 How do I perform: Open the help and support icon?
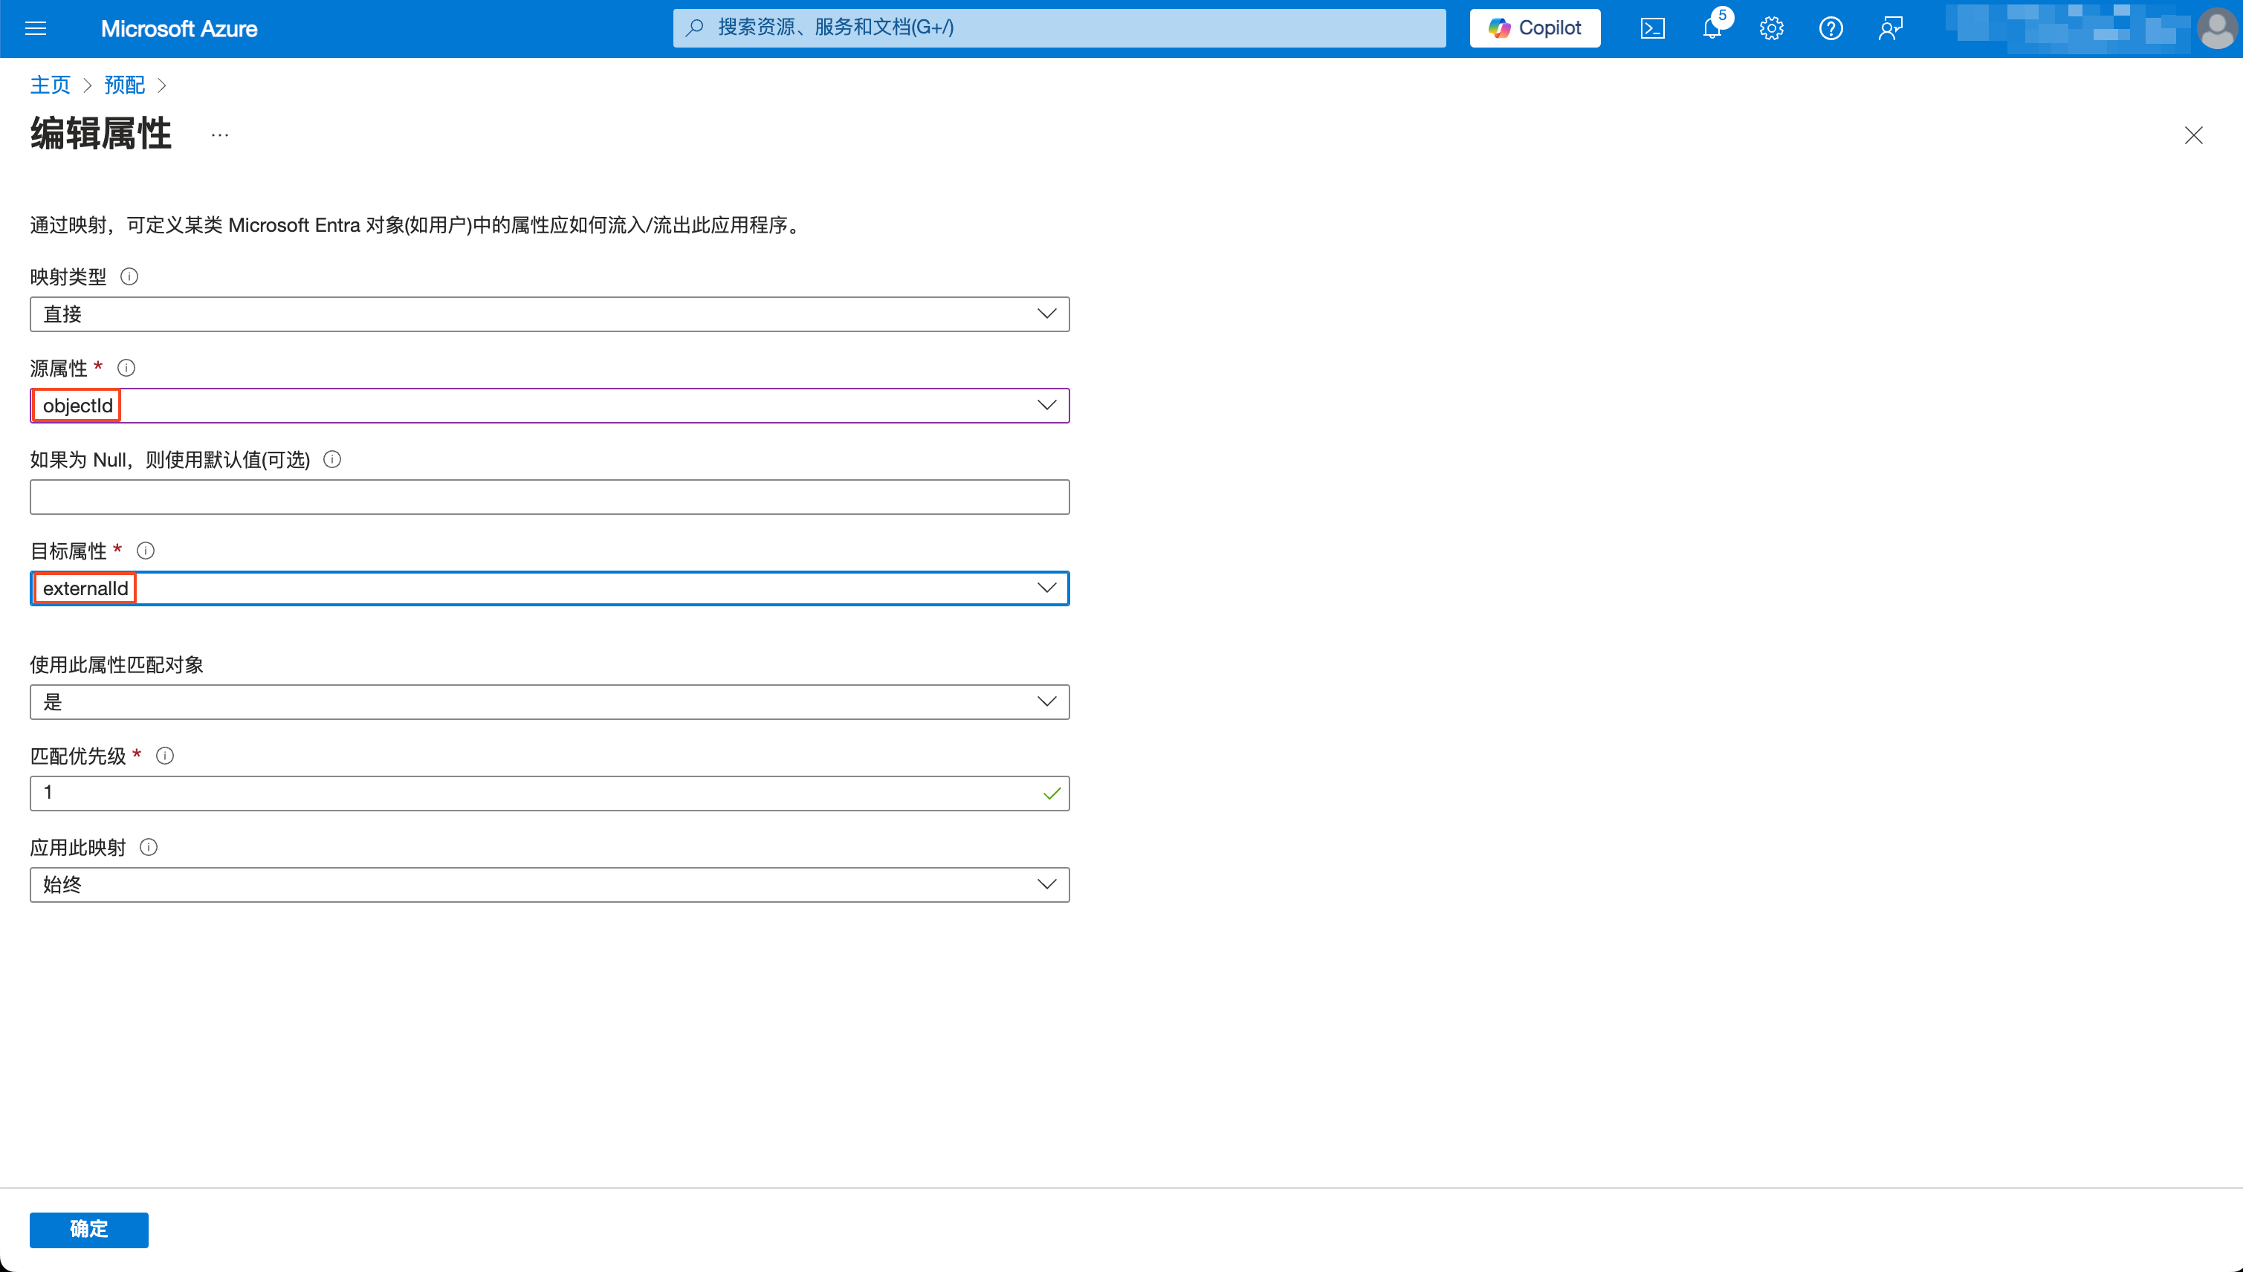click(x=1831, y=28)
